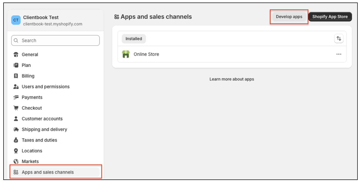Click the apps icon beside page heading

point(117,17)
